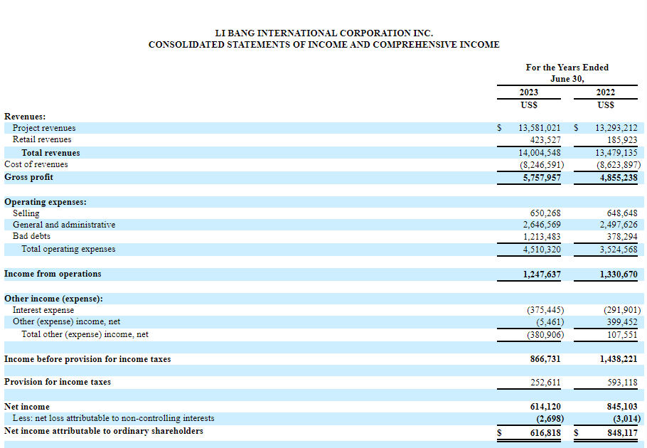
Task: Select the retail revenues value 185,923
Action: coord(622,140)
